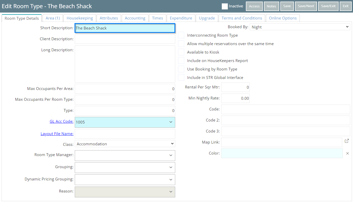Clear the Color field with red X
This screenshot has width=353, height=203.
[x=347, y=153]
